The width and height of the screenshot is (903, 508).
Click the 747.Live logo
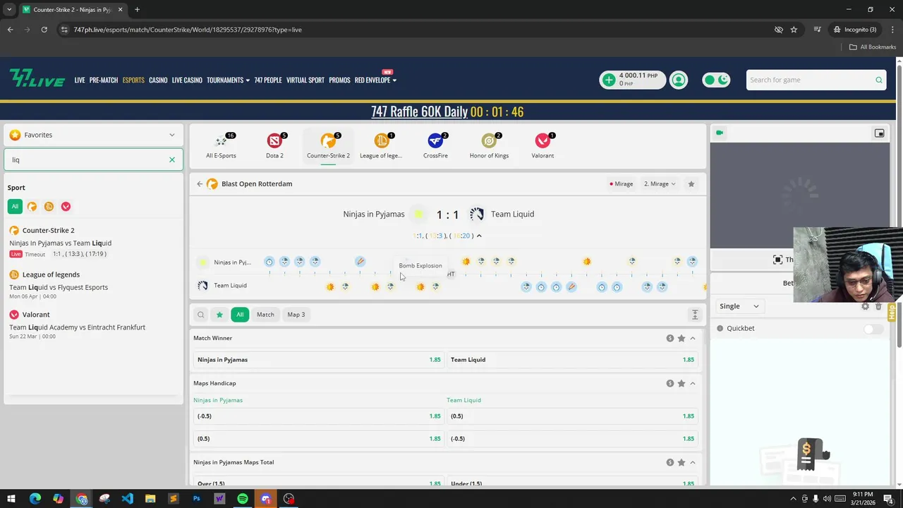pos(37,79)
